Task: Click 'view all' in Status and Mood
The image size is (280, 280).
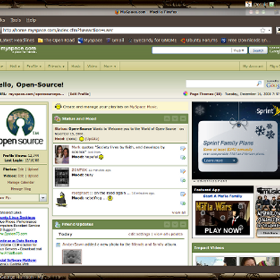Action: point(178,213)
